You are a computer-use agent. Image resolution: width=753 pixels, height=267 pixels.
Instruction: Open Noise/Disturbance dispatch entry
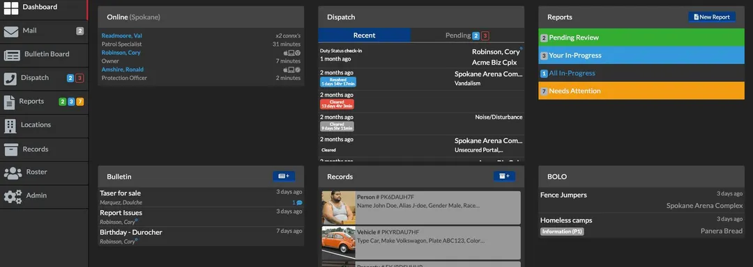421,124
